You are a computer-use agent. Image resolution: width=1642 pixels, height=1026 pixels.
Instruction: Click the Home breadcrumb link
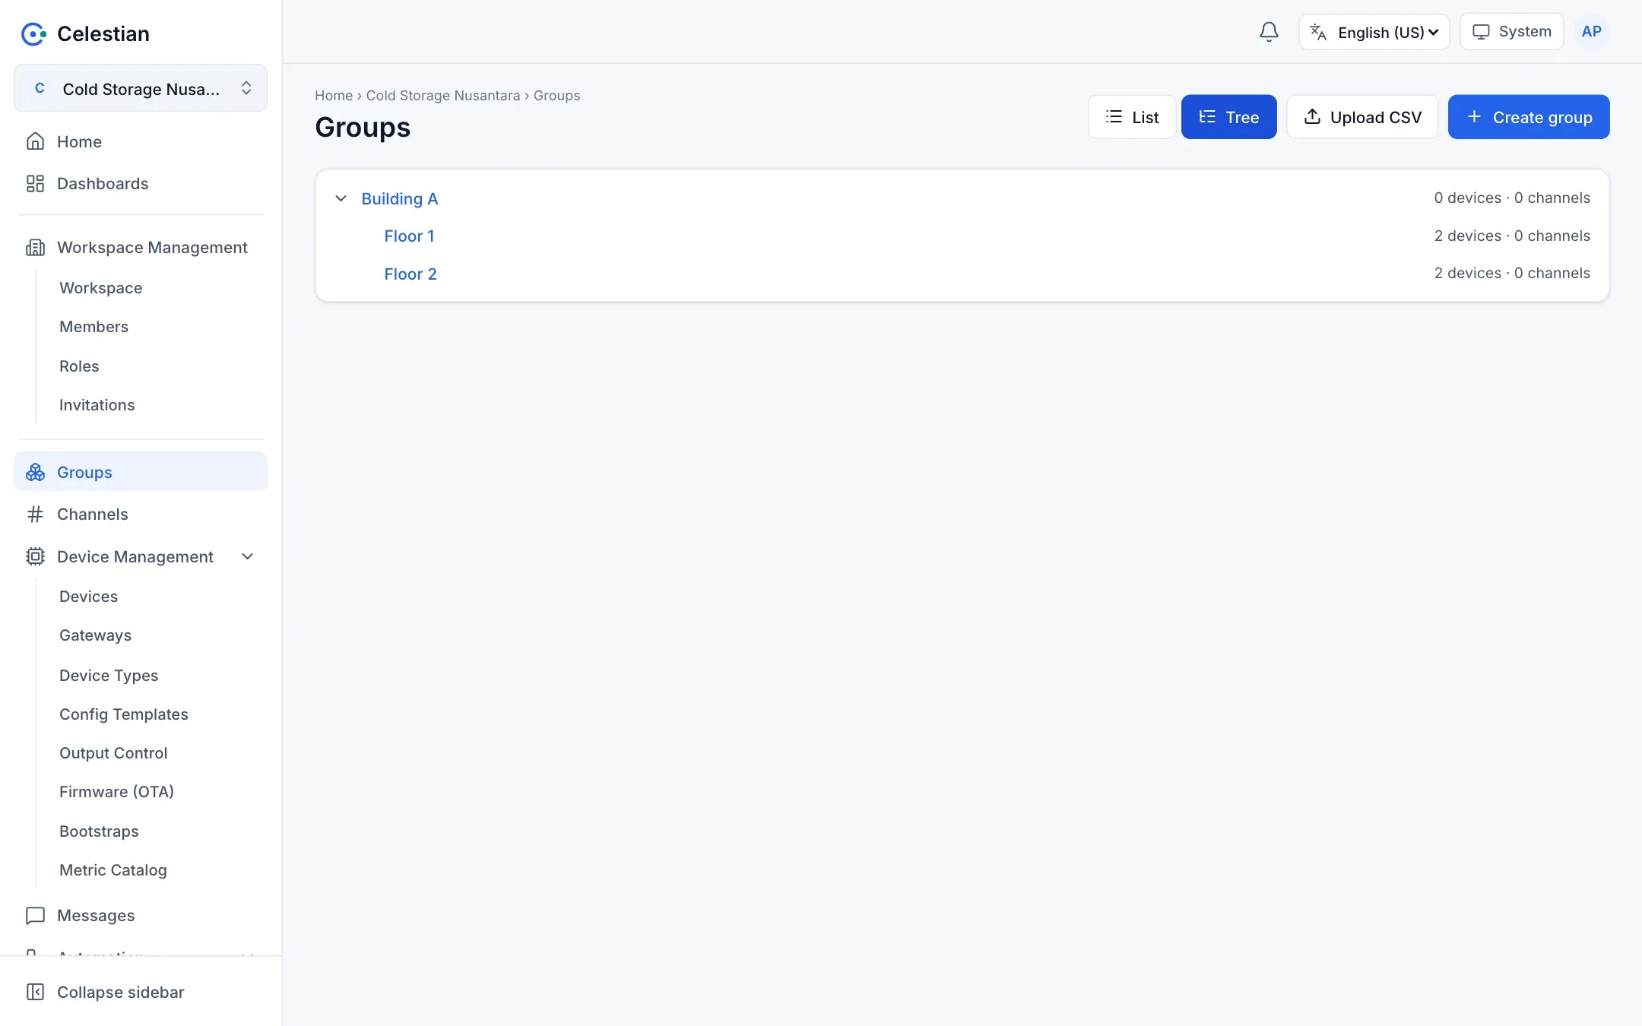point(334,96)
